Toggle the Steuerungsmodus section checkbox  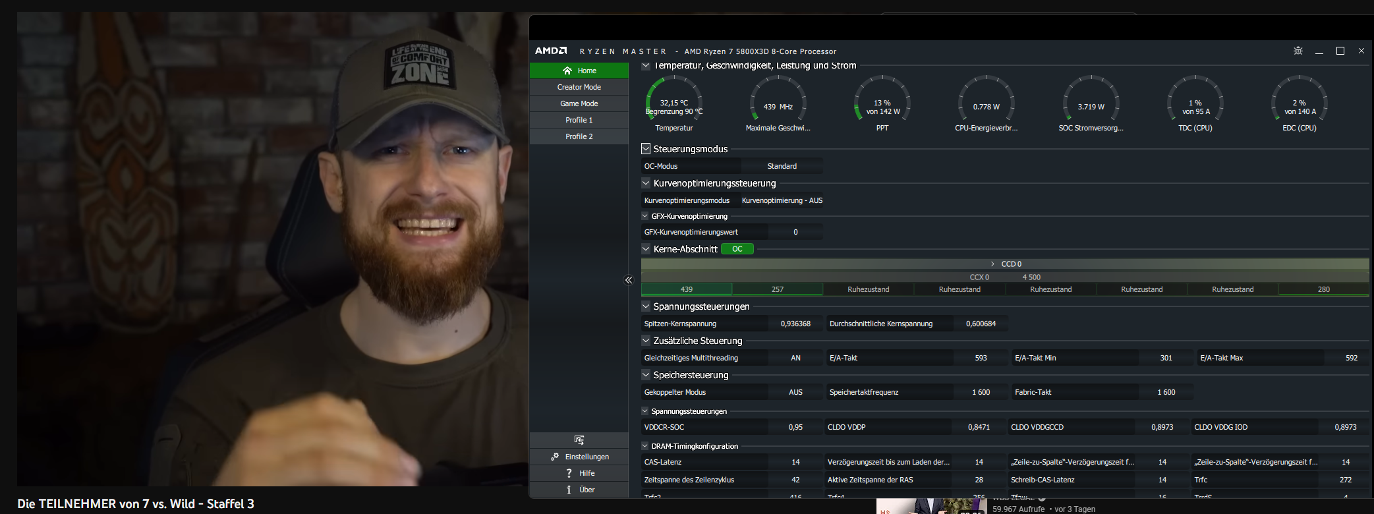(646, 149)
